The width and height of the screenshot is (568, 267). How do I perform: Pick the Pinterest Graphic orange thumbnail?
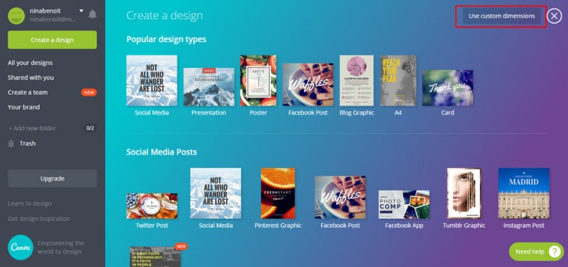[278, 193]
